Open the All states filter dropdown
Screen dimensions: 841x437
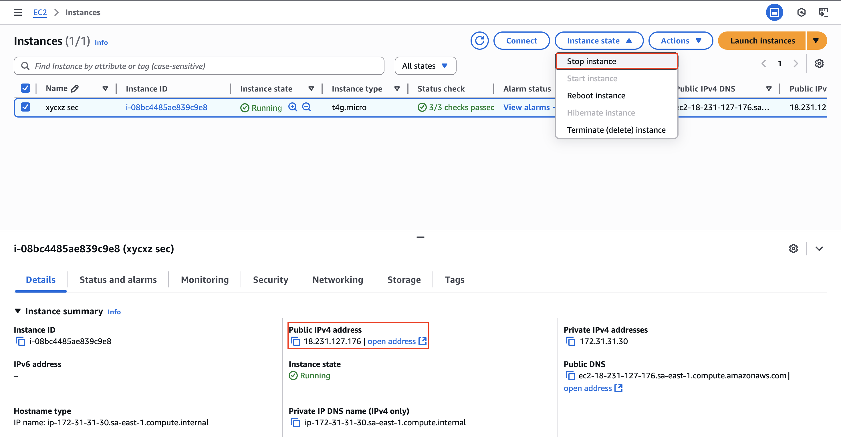tap(425, 66)
